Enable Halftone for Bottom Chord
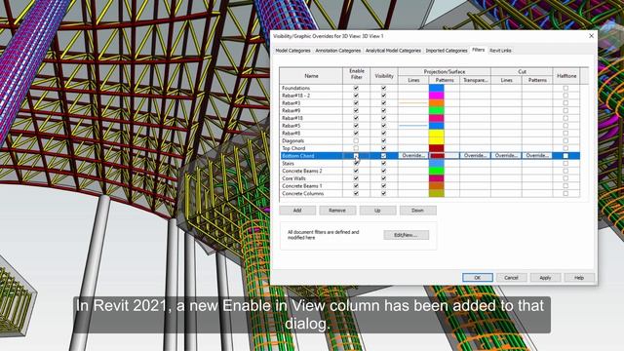Viewport: 624px width, 351px height. click(565, 156)
